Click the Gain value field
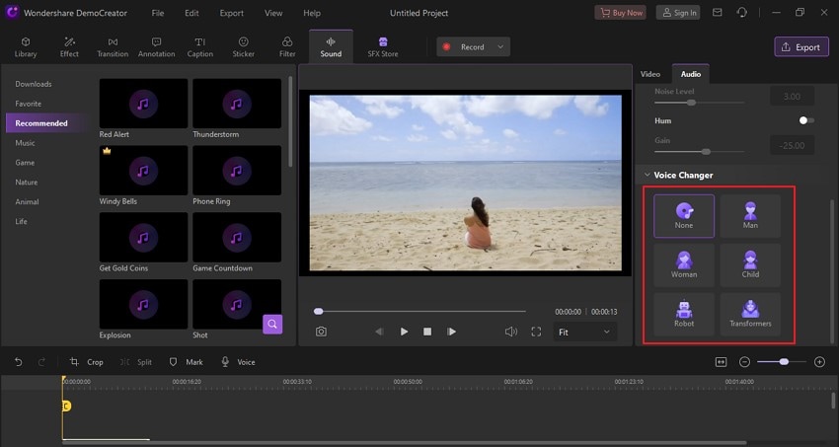Viewport: 839px width, 447px height. [x=792, y=145]
